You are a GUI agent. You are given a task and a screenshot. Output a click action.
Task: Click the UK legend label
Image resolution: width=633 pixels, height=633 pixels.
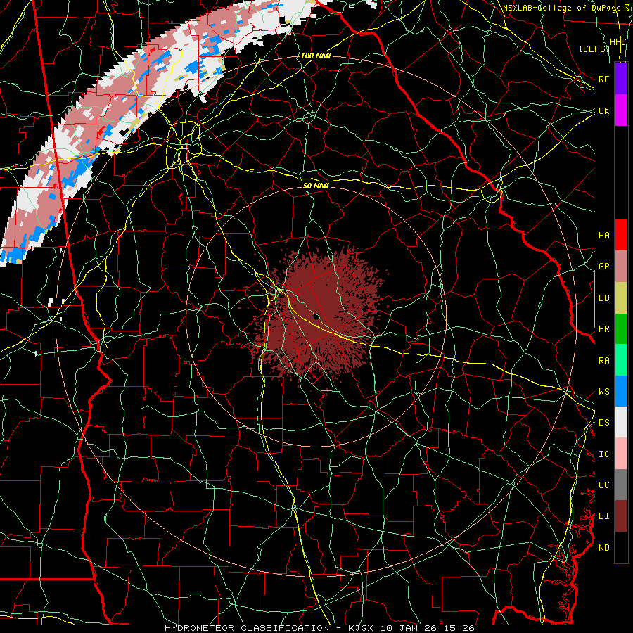tap(603, 110)
